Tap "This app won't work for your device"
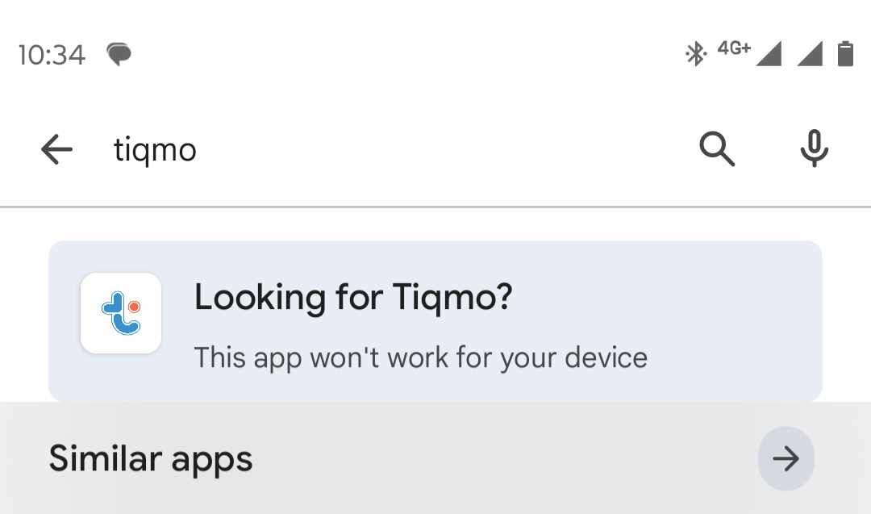The image size is (871, 514). (420, 357)
